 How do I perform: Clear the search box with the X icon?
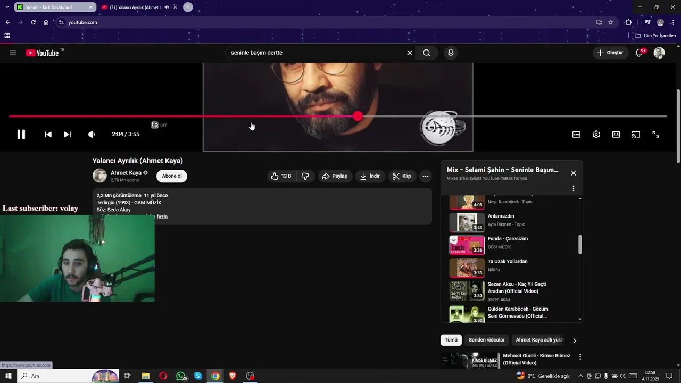tap(410, 53)
